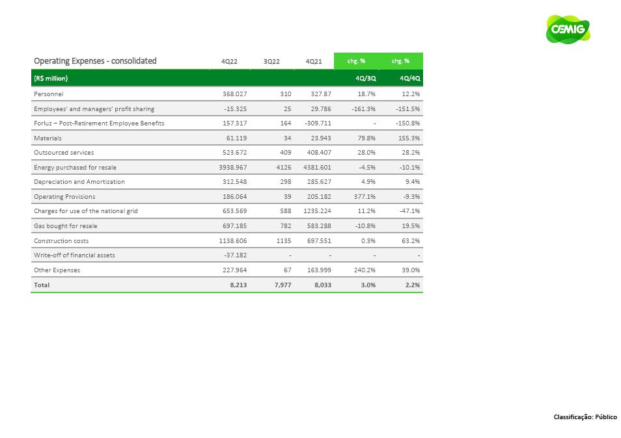Click the CEMIG logo
This screenshot has width=621, height=438.
[x=568, y=29]
